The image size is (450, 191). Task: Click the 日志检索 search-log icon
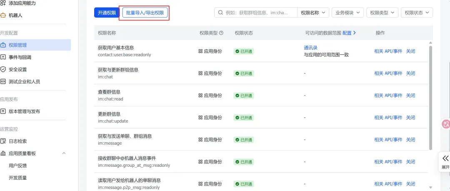3,141
